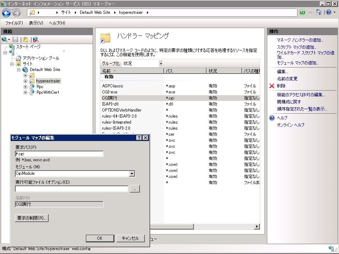This screenshot has width=339, height=254.
Task: Click the green refresh page icon
Action: click(x=302, y=12)
